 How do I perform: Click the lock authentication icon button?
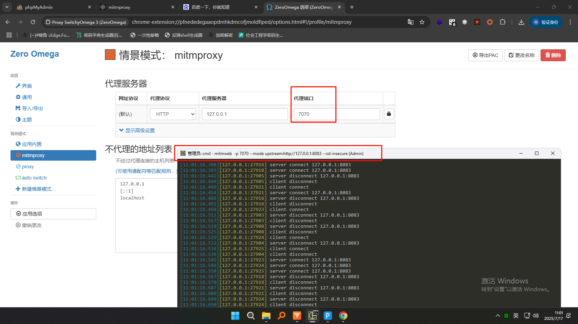point(389,114)
